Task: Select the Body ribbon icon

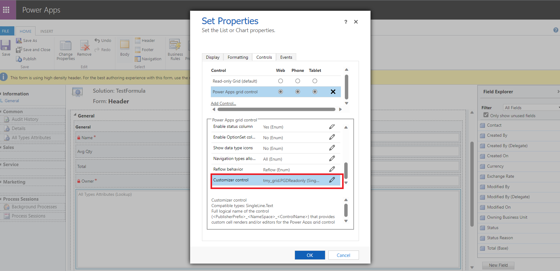Action: pos(125,45)
